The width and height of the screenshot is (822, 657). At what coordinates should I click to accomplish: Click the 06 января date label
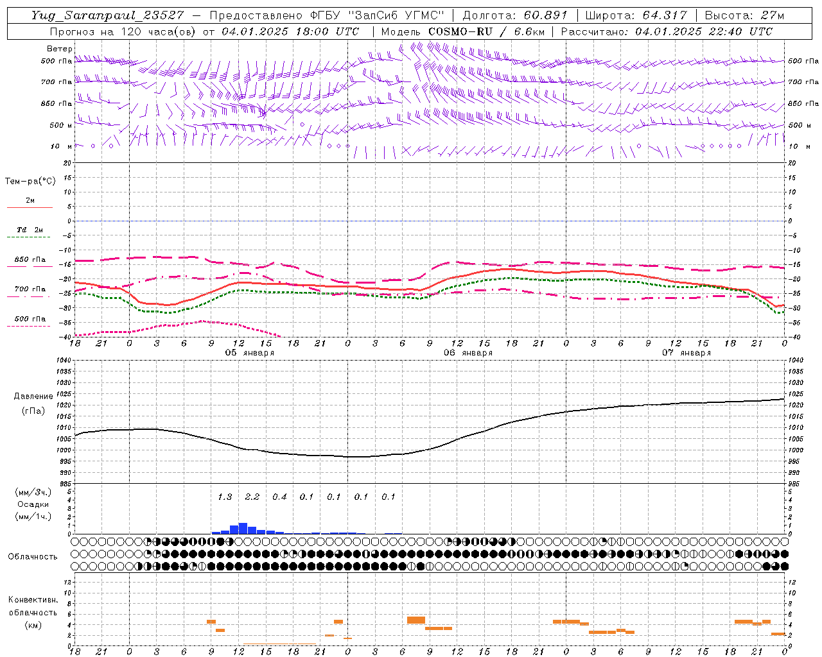468,353
